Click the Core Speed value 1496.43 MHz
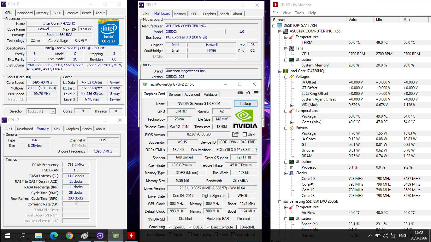The image size is (431, 242). 42,82
